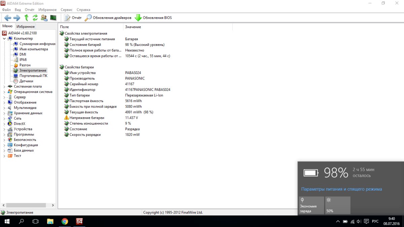Viewport: 404px width, 227px height.
Task: Expand the Сервер tree node
Action: click(x=4, y=97)
